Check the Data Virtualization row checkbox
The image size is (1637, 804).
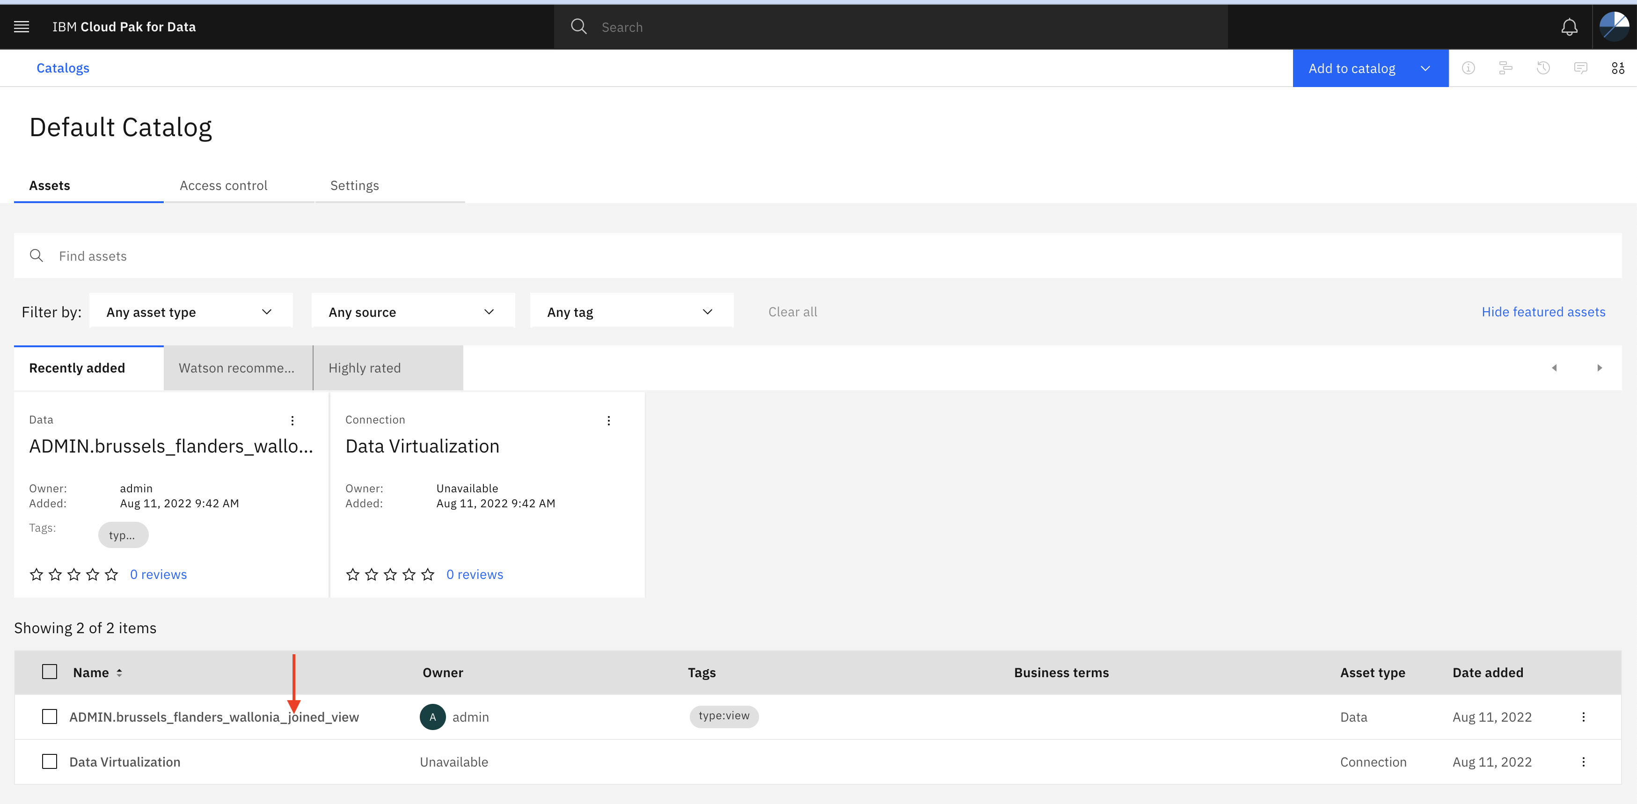click(x=50, y=761)
